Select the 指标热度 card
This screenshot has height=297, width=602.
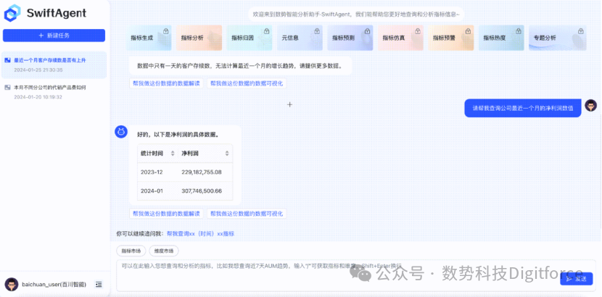(x=501, y=38)
